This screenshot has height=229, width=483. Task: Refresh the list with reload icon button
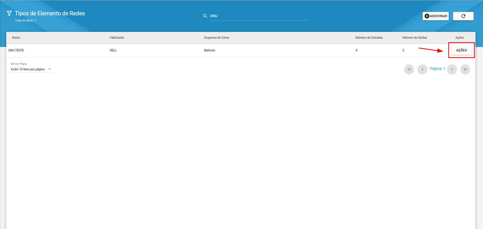(463, 16)
